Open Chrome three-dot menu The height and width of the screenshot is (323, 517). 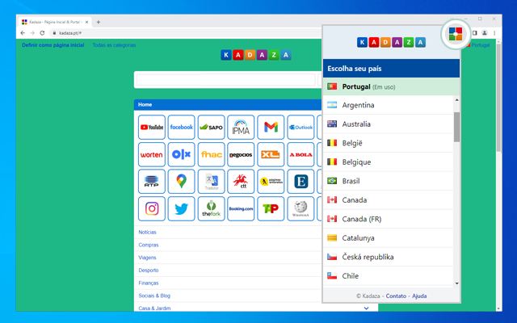494,33
